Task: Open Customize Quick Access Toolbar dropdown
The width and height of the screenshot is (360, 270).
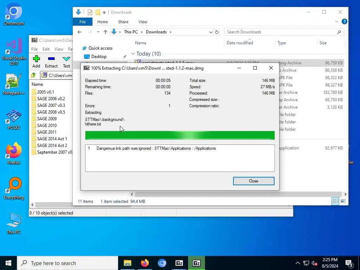Action: coord(104,12)
